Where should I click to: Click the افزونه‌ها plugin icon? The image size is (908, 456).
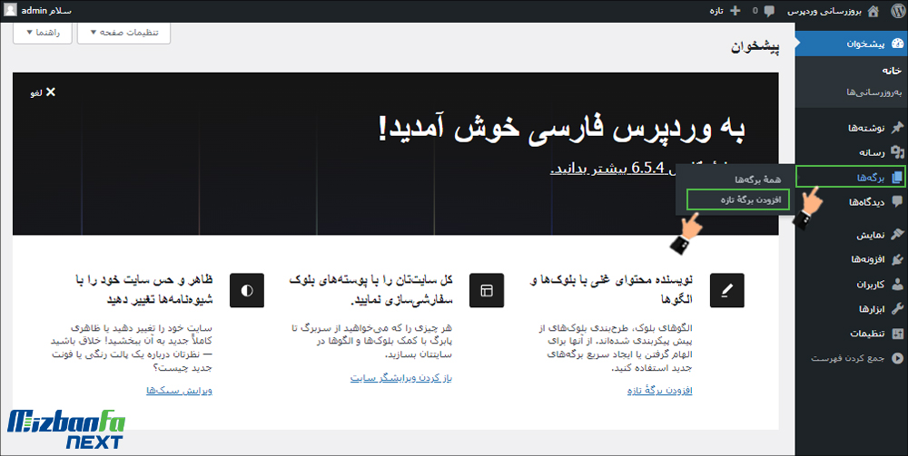[897, 259]
